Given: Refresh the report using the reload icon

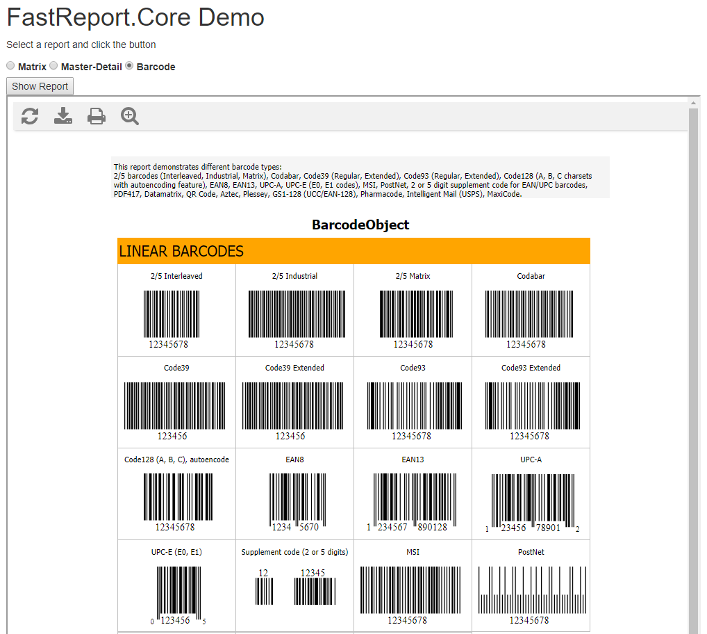Looking at the screenshot, I should [x=30, y=116].
